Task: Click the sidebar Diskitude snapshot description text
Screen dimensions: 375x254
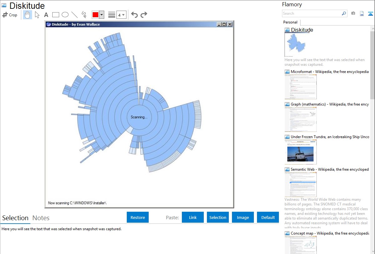Action: click(325, 62)
